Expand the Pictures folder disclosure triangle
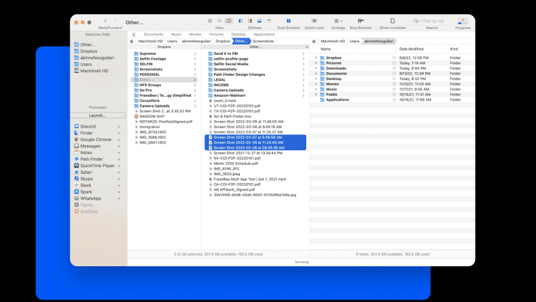The height and width of the screenshot is (302, 536). [x=316, y=63]
